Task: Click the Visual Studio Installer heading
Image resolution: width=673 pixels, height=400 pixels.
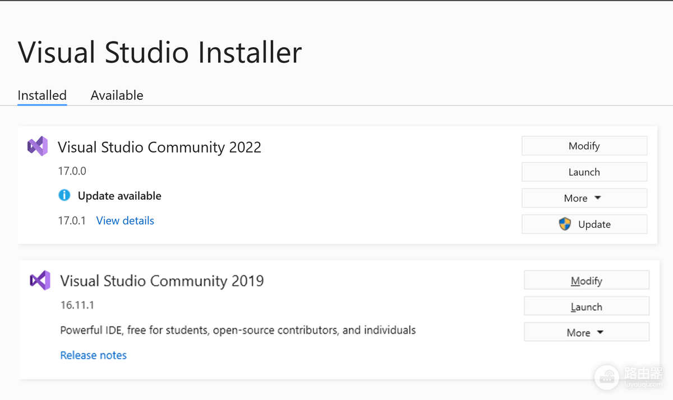Action: coord(160,52)
